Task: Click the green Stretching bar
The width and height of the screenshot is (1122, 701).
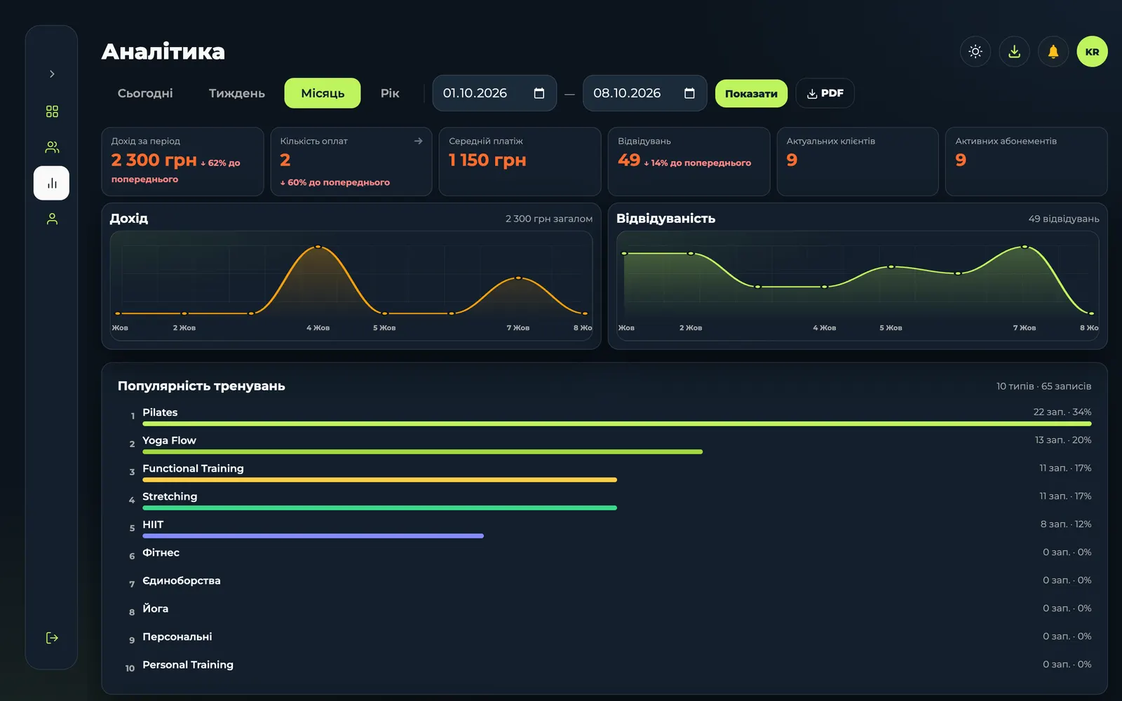Action: tap(379, 508)
